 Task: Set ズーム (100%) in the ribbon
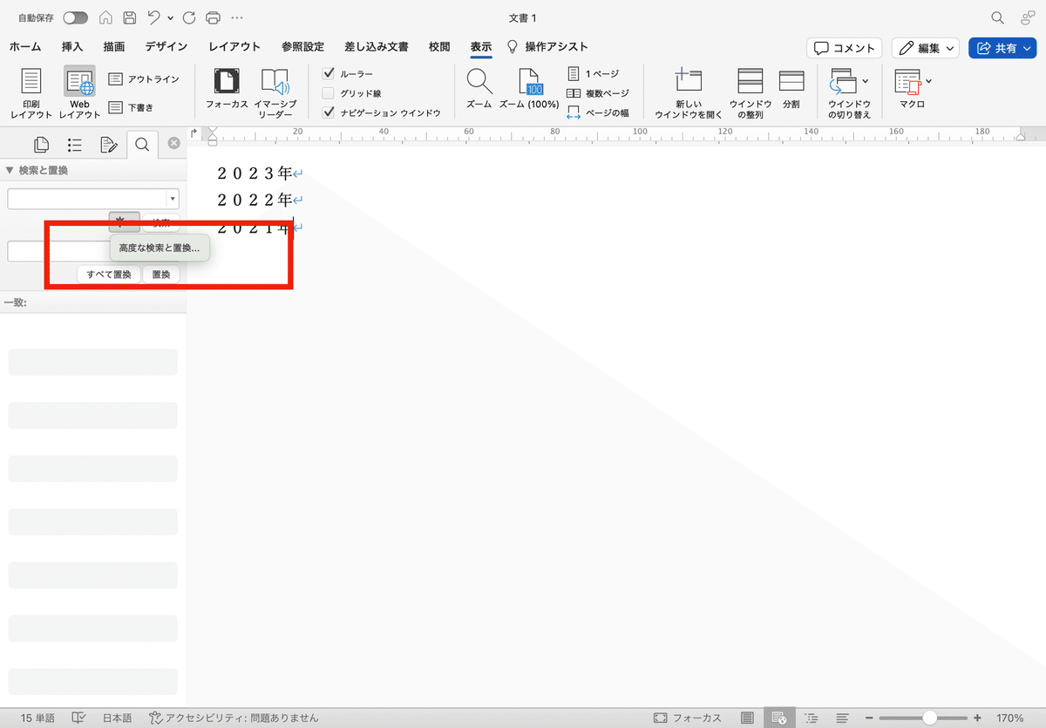pos(529,89)
